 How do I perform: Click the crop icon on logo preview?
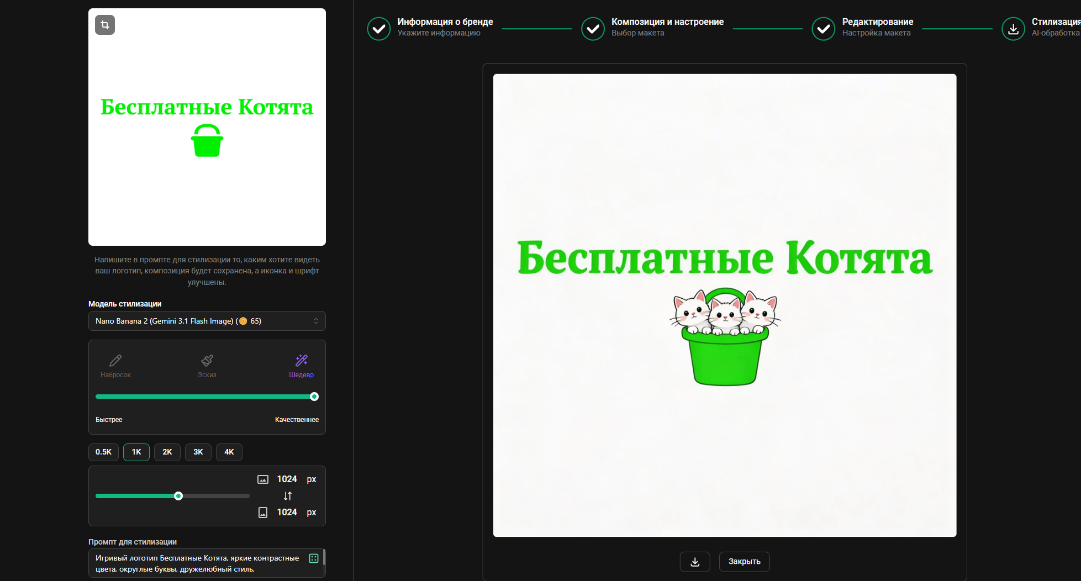coord(105,25)
